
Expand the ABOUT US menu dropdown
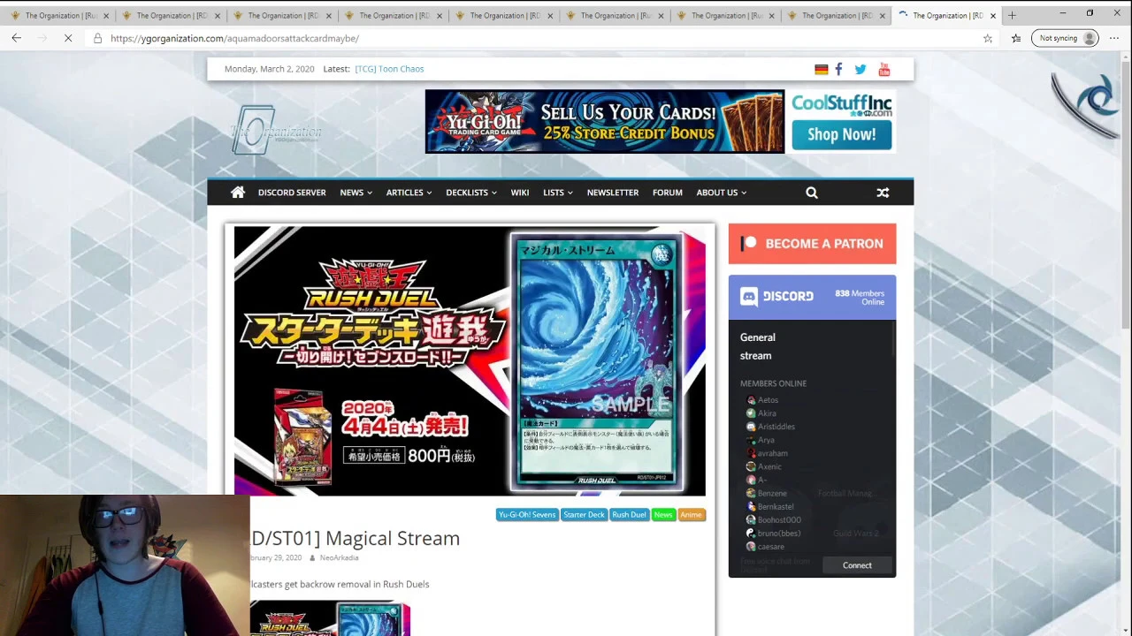click(x=721, y=193)
